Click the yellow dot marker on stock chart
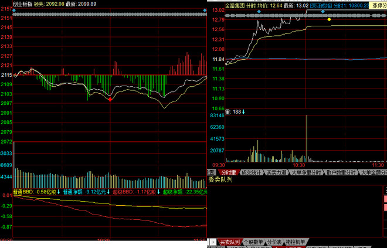Screen dimensions: 387x248 (x=330, y=19)
